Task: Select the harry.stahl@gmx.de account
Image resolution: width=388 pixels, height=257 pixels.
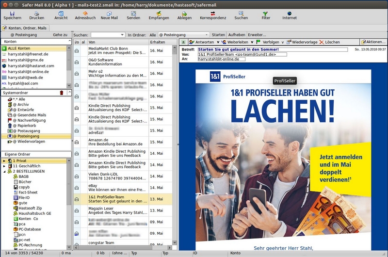Action: pyautogui.click(x=34, y=60)
